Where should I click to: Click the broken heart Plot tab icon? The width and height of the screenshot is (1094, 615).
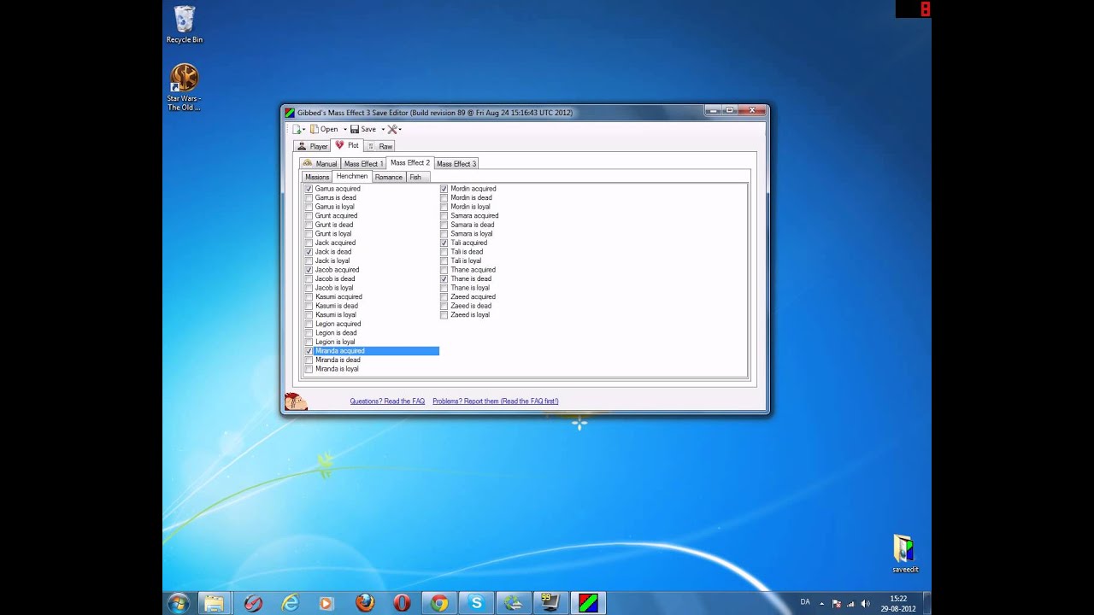339,145
